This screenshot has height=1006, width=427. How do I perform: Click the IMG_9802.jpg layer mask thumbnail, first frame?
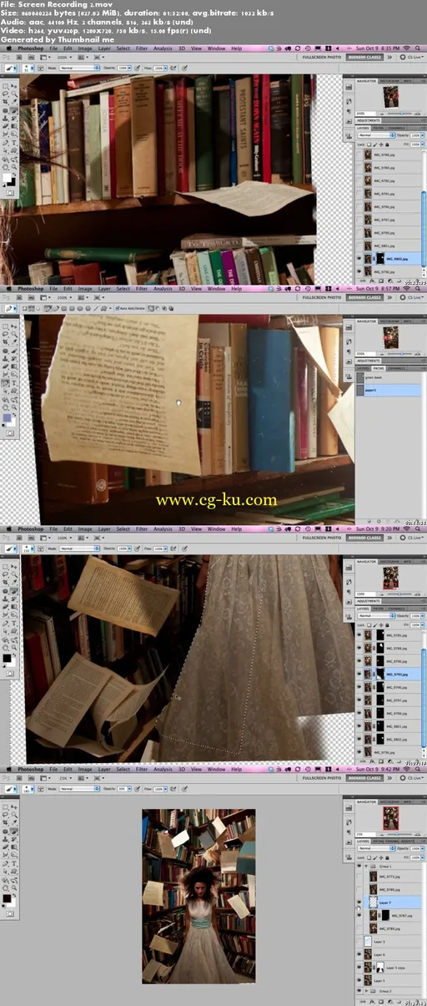pyautogui.click(x=379, y=260)
